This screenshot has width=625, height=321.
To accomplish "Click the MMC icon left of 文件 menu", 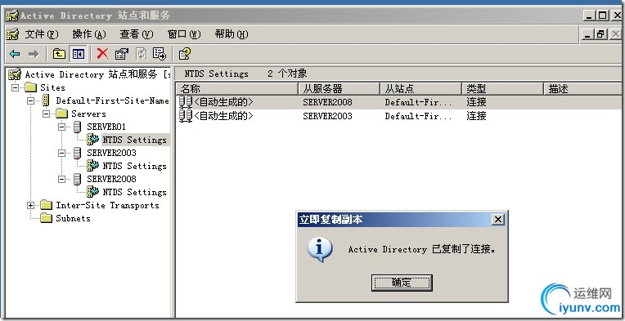I will (x=13, y=34).
